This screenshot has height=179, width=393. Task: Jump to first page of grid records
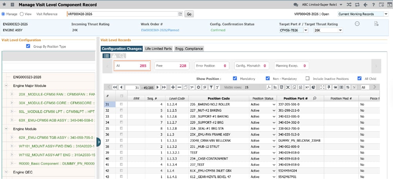115,87
